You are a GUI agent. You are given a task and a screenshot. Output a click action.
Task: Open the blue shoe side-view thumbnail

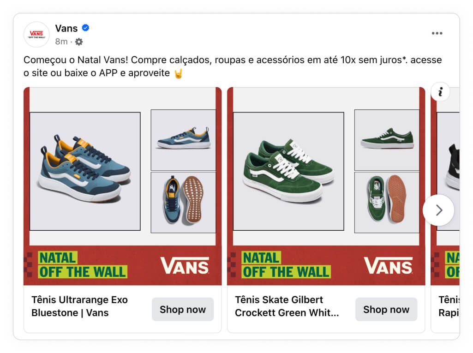click(x=183, y=140)
